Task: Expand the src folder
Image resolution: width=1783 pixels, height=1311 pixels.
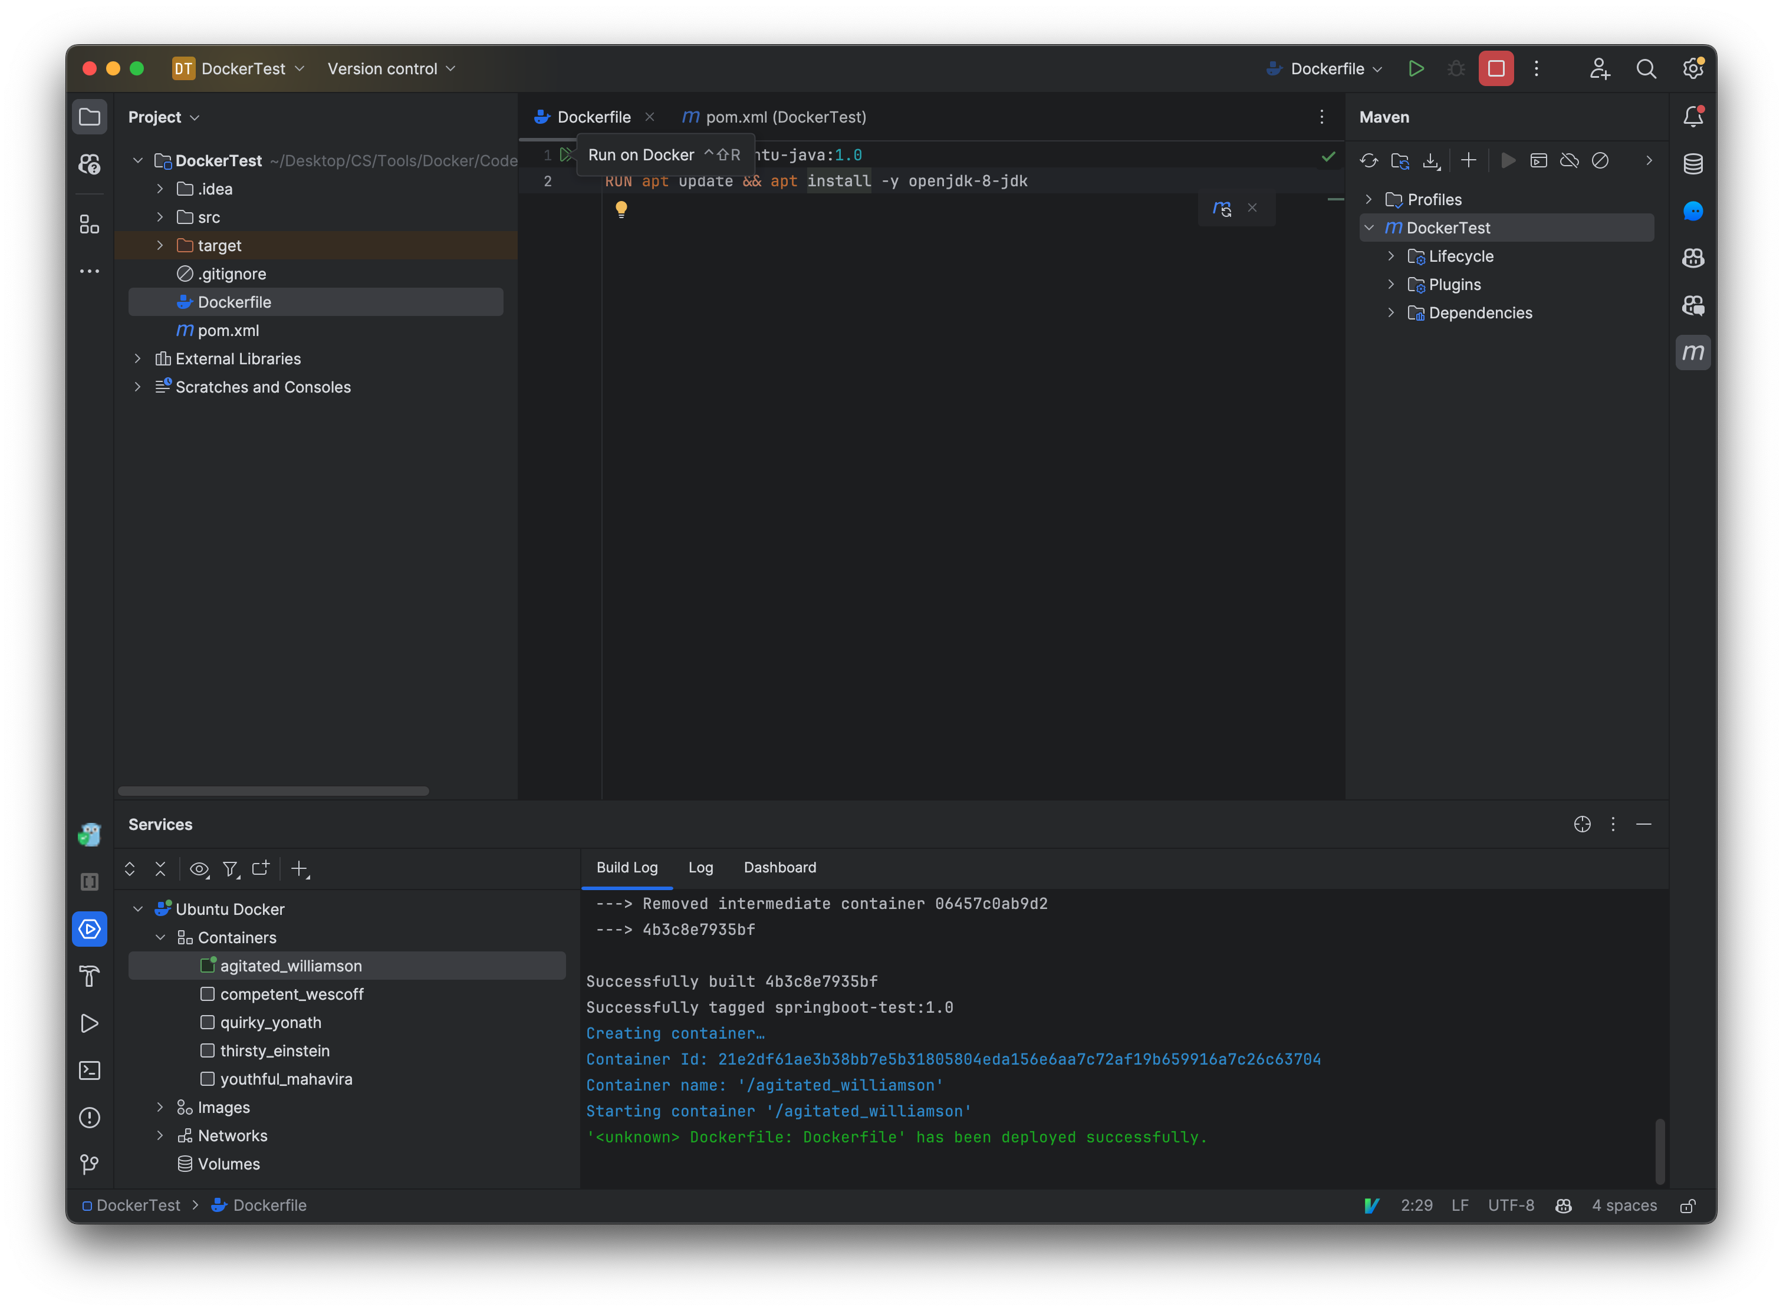Action: (x=160, y=218)
